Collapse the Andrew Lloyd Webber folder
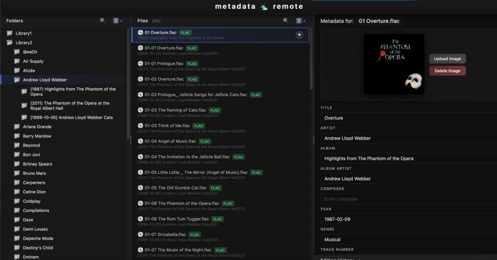 pos(17,80)
